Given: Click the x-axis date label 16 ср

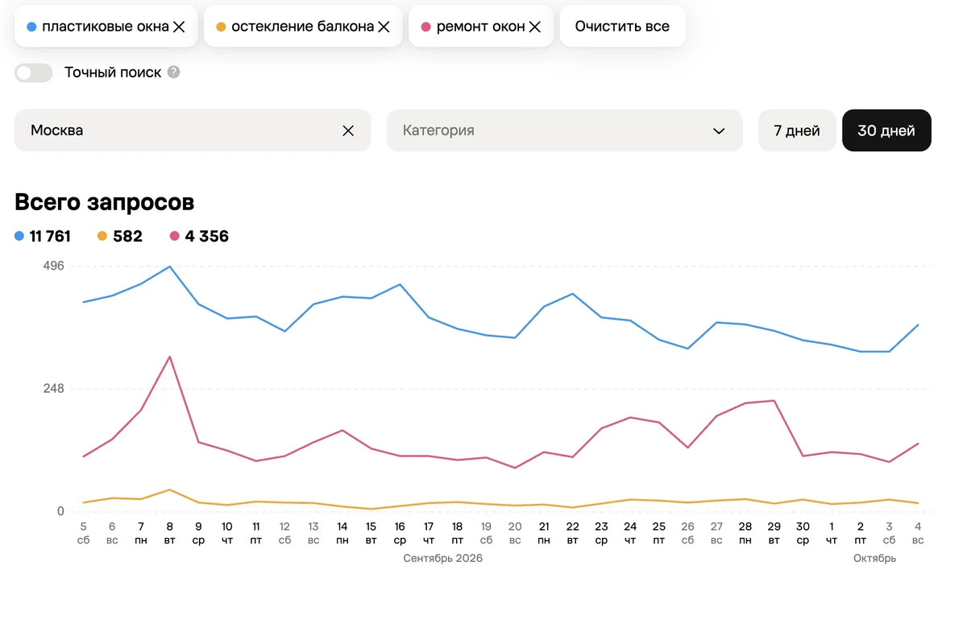Looking at the screenshot, I should (x=400, y=533).
